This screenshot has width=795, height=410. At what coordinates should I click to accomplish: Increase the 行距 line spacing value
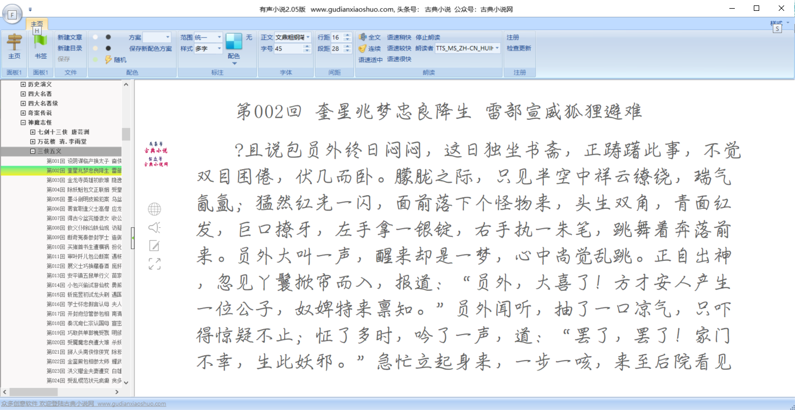(x=347, y=35)
